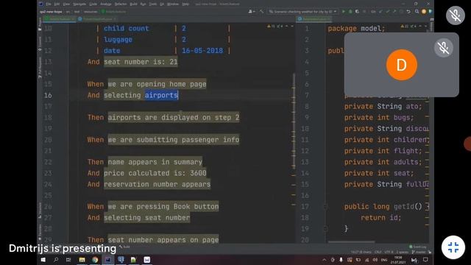Click the green Run button in toolbar

pos(344,12)
